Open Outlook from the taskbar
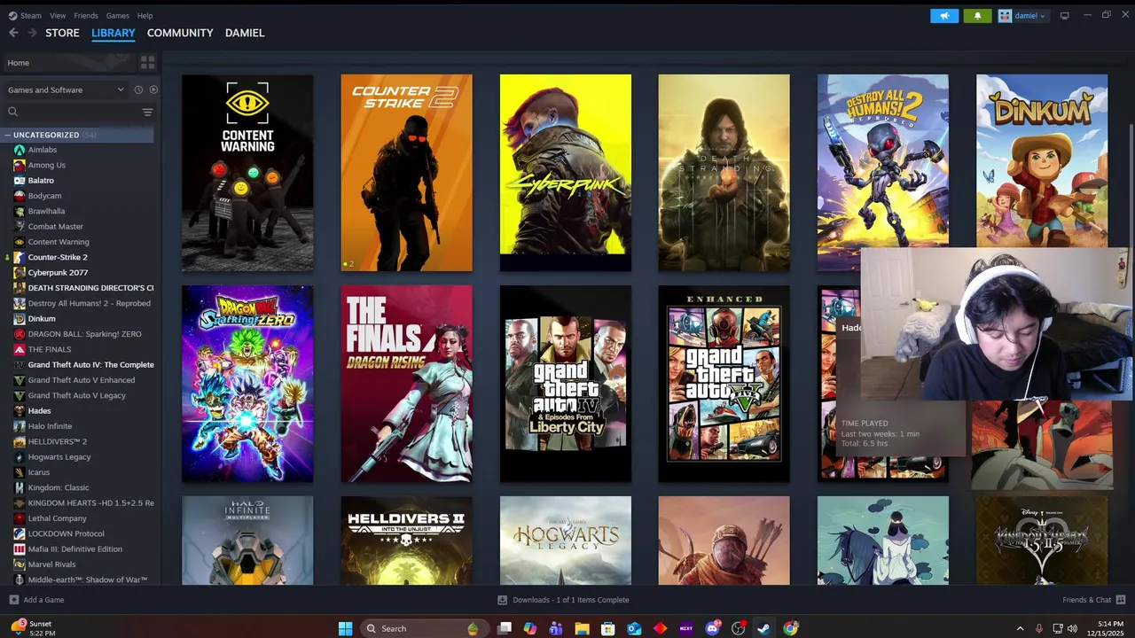This screenshot has height=638, width=1135. tap(634, 628)
